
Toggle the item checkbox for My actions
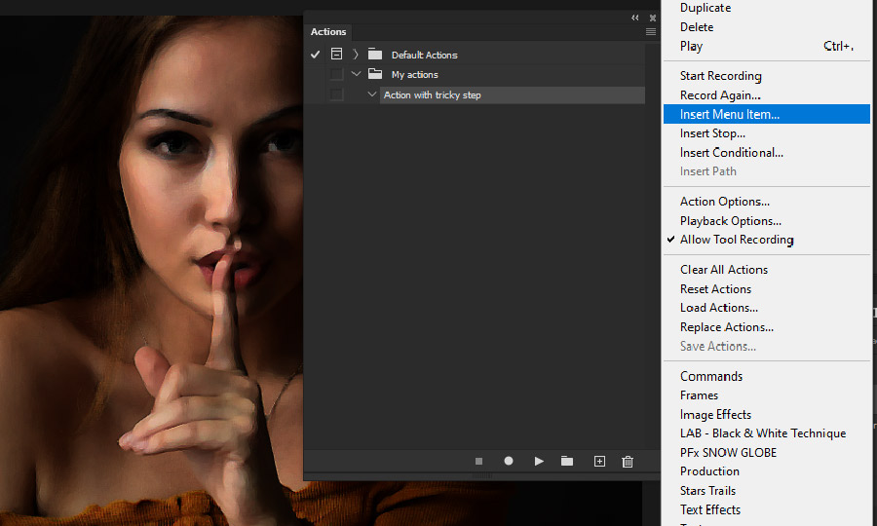pyautogui.click(x=336, y=75)
